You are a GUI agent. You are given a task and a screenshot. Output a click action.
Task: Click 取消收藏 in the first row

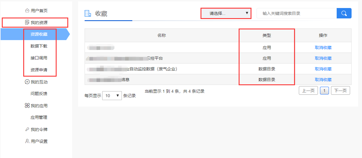pos(323,48)
